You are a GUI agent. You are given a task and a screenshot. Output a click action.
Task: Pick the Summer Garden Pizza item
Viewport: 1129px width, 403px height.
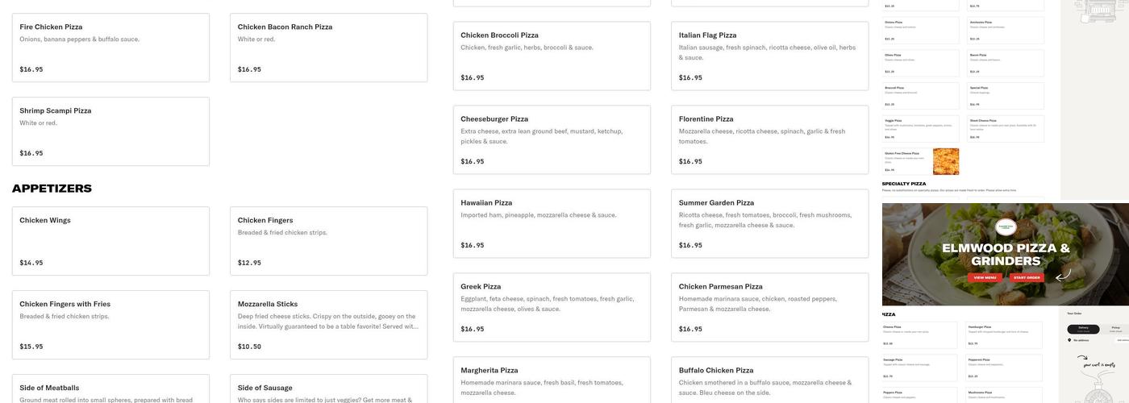click(769, 223)
